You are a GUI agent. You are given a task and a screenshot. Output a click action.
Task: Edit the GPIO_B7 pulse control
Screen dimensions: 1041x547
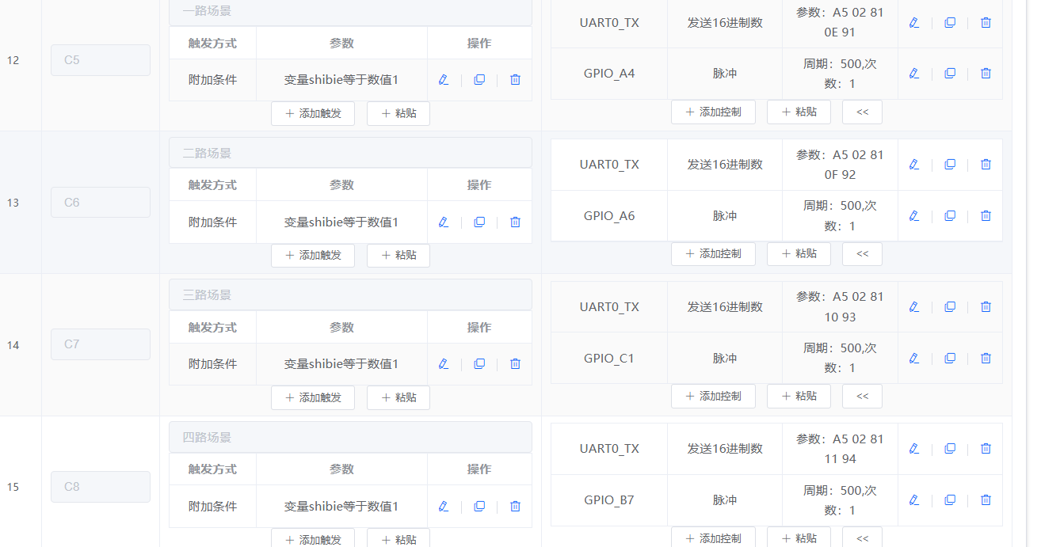point(914,500)
